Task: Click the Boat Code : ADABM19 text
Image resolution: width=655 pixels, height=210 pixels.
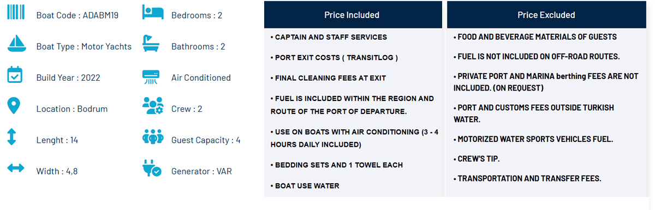Action: point(78,15)
